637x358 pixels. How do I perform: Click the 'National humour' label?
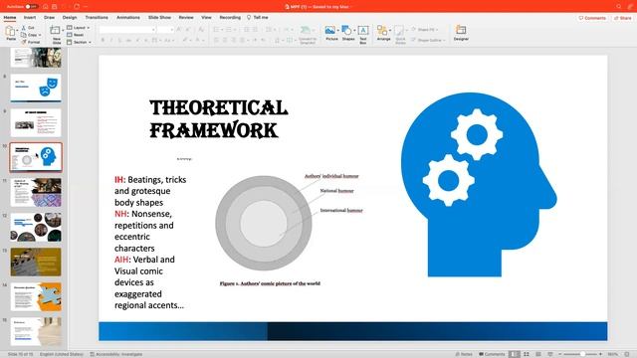point(336,190)
